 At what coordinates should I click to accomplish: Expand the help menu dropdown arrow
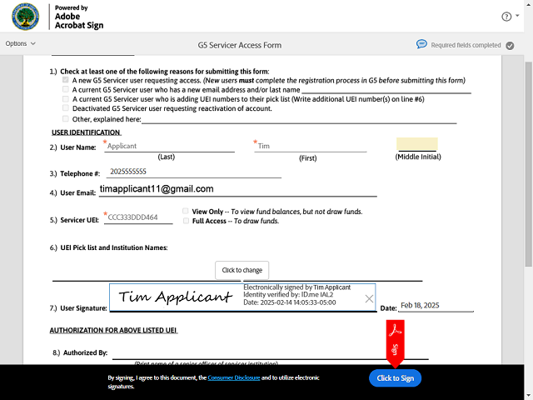(517, 16)
